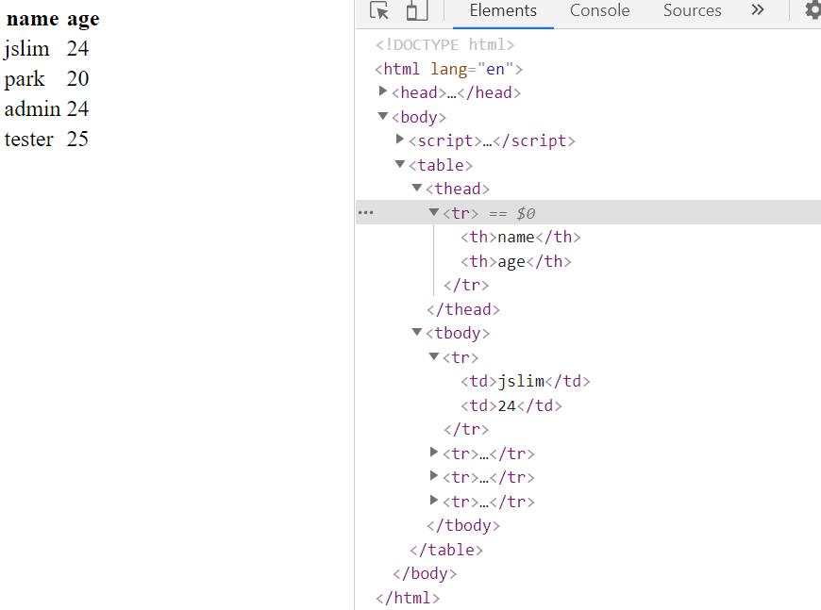This screenshot has width=821, height=610.
Task: Switch to the Sources tab
Action: (x=693, y=10)
